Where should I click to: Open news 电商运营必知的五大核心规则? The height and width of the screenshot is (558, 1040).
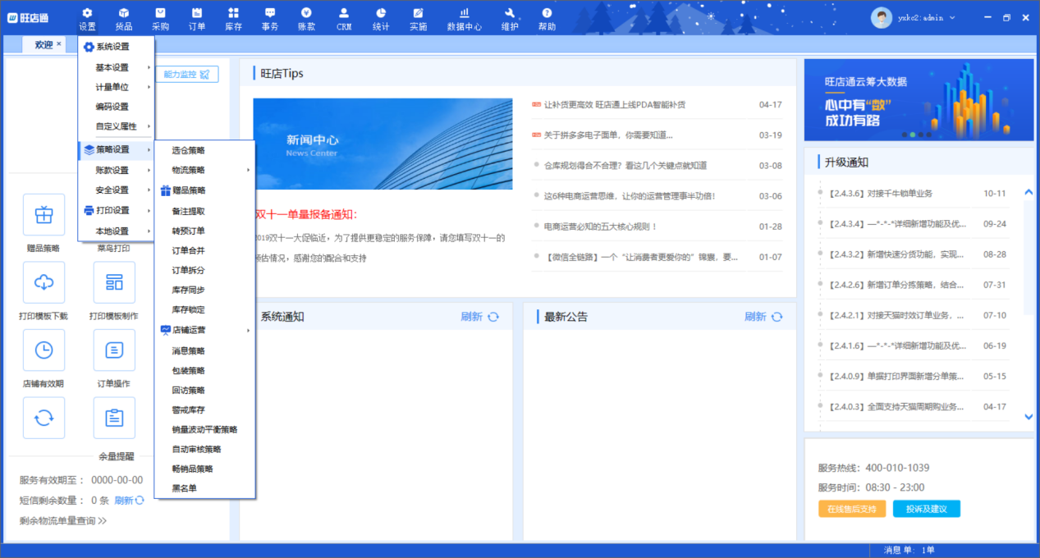(601, 226)
